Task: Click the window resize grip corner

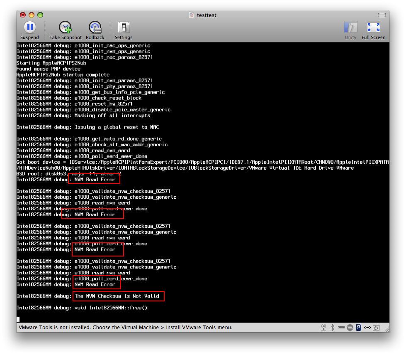Action: tap(387, 329)
